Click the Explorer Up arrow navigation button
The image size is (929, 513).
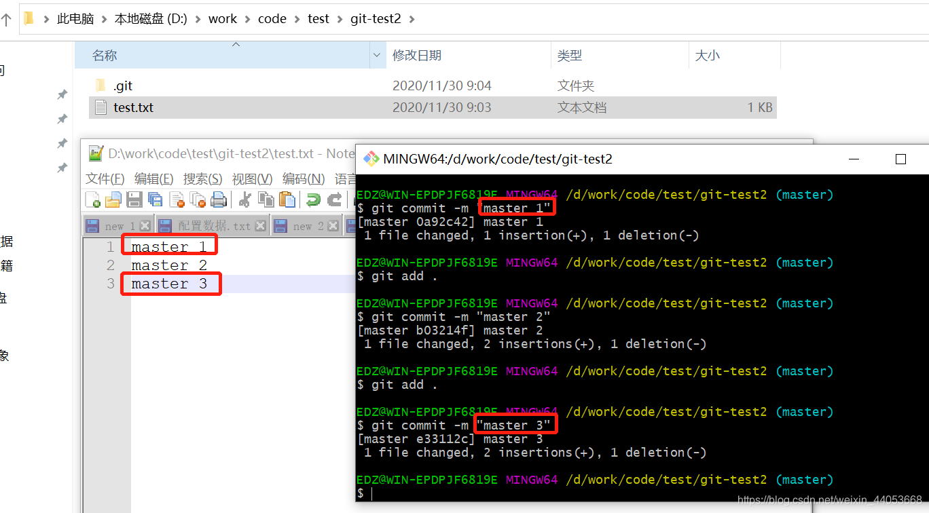click(x=6, y=19)
